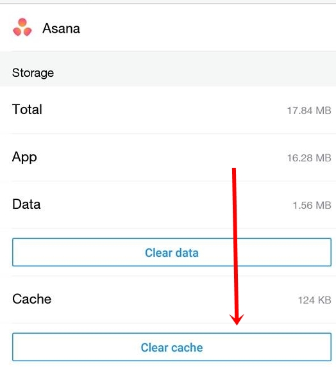Tap the bottom-right dot of the Asana logo
Image resolution: width=336 pixels, height=367 pixels.
(x=28, y=31)
